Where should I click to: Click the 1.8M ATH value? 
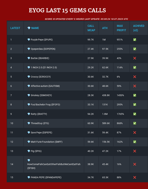click(x=105, y=114)
